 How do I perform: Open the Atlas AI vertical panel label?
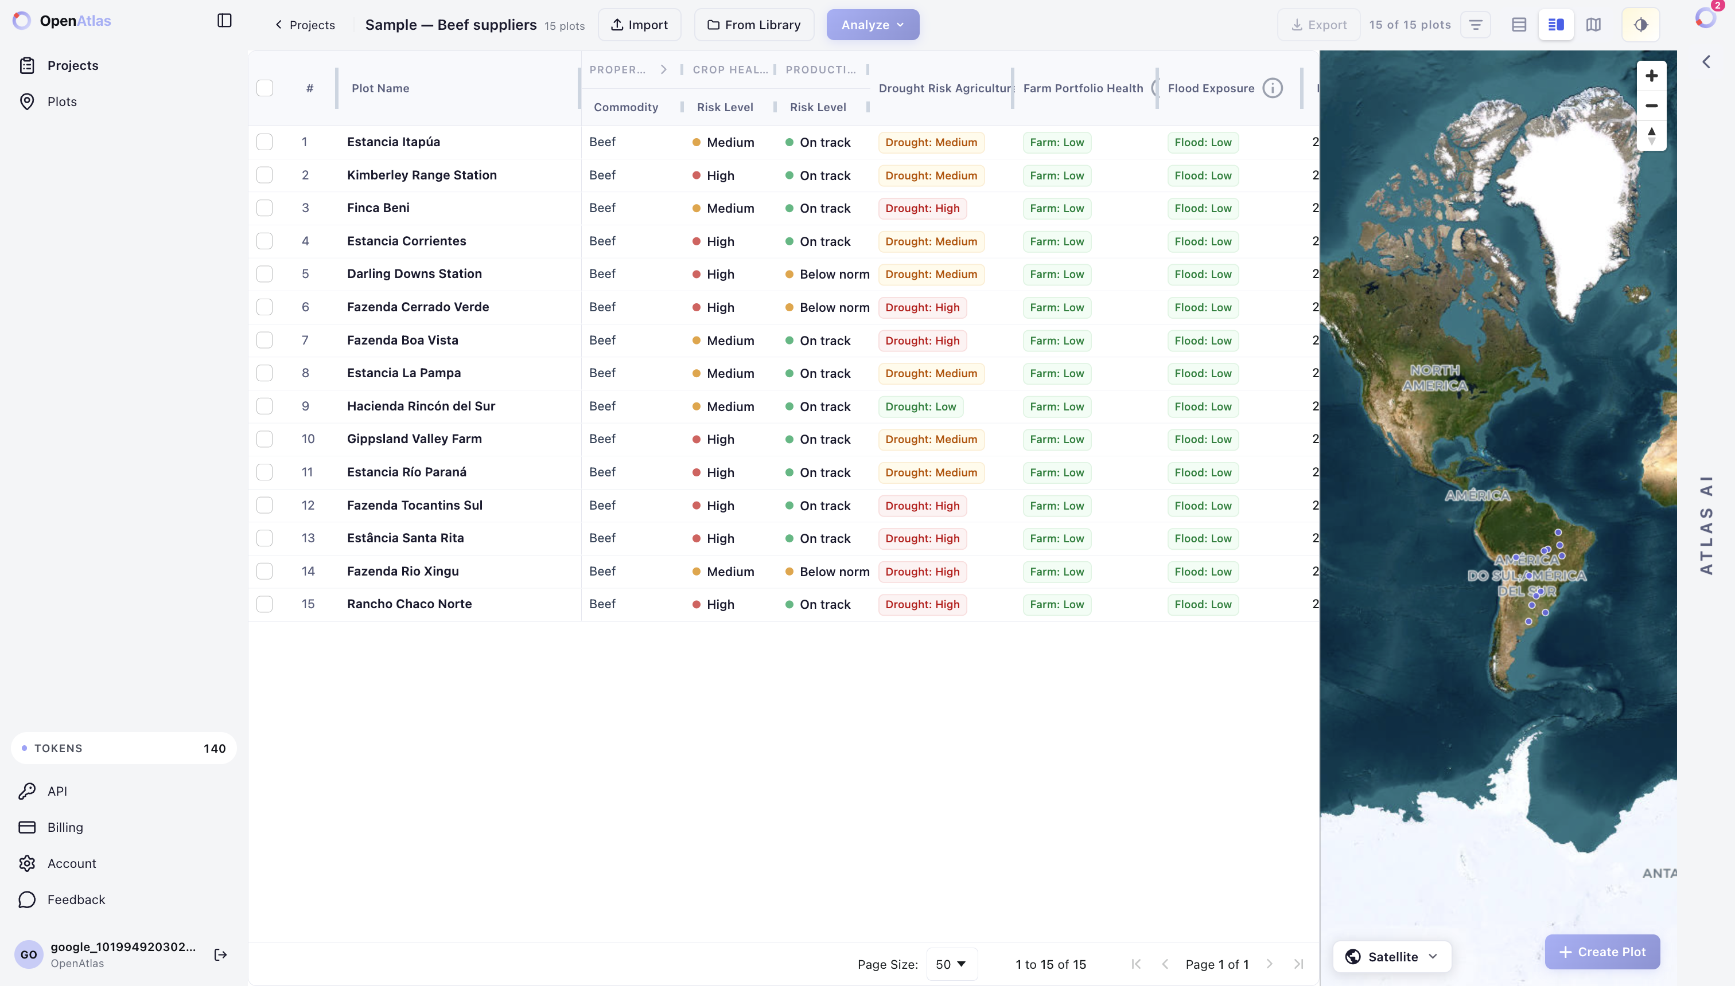[1706, 525]
